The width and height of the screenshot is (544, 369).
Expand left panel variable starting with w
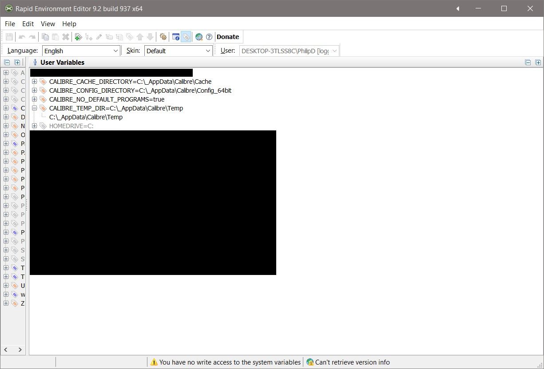point(6,294)
